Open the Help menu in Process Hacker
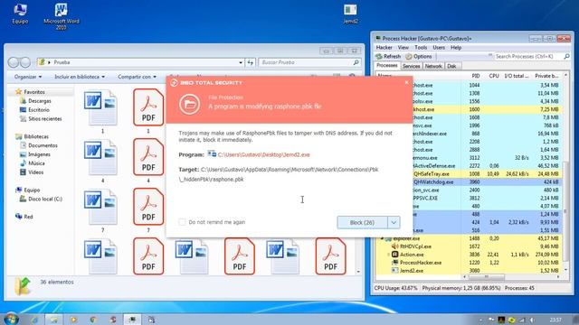 [456, 48]
